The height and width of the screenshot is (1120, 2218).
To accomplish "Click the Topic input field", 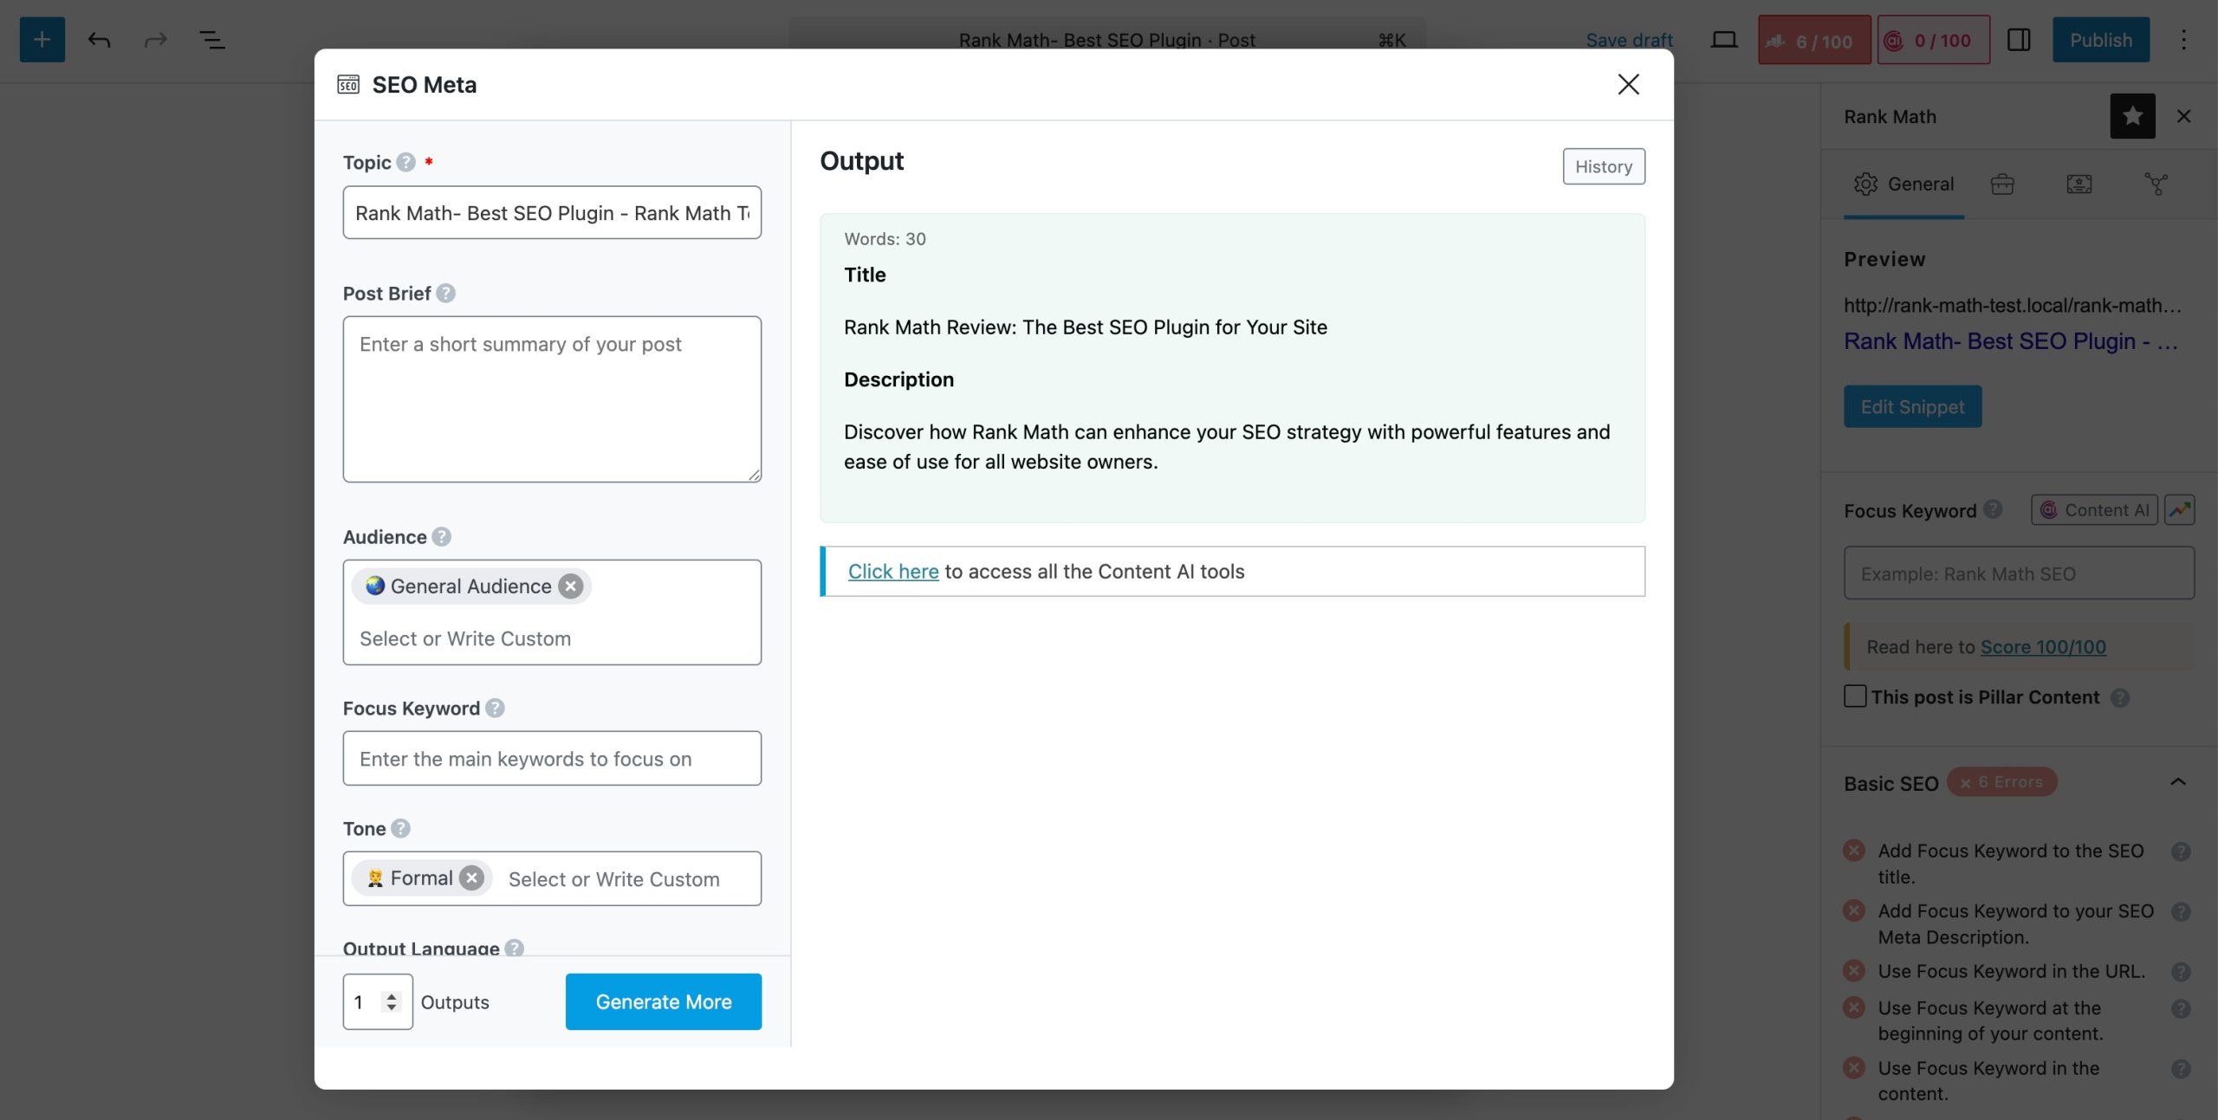I will click(552, 212).
